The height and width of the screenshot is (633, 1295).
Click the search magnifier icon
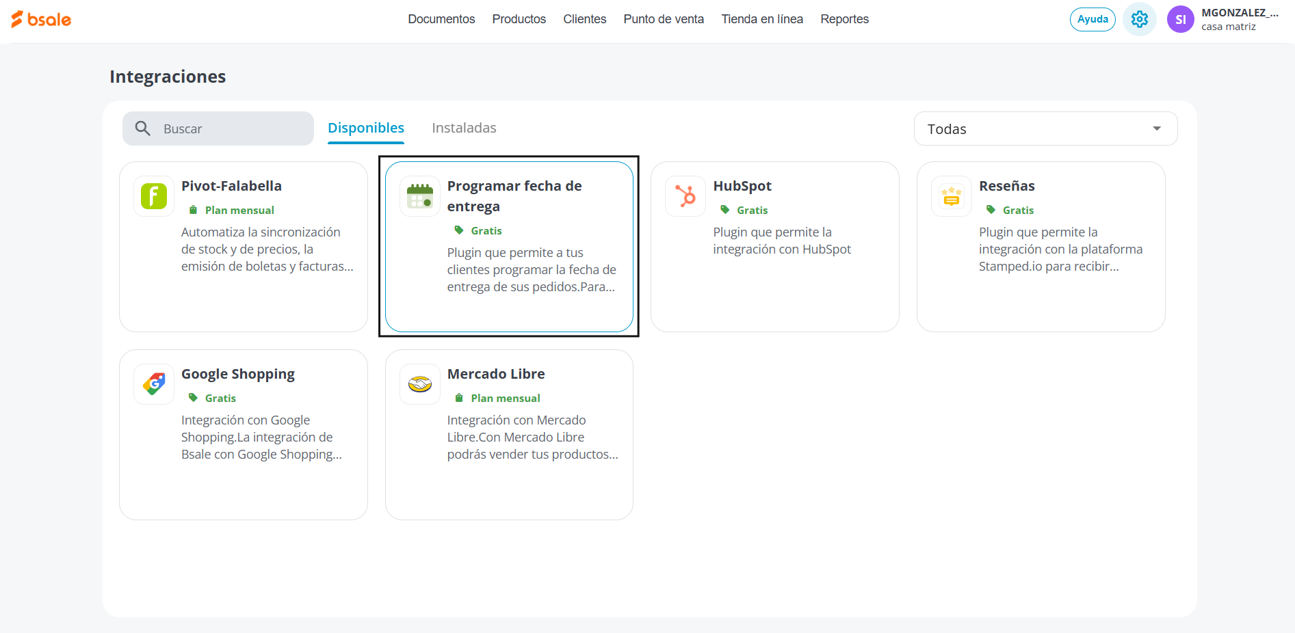(x=142, y=129)
